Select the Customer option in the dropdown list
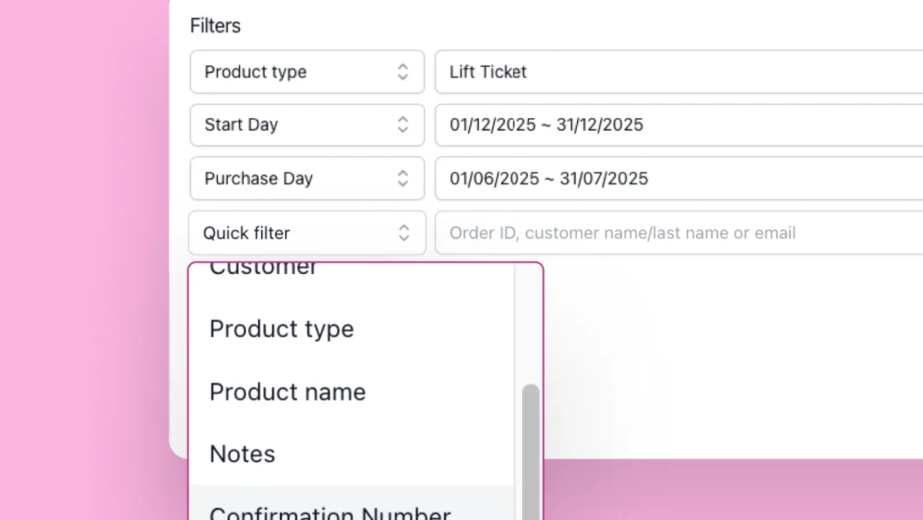The width and height of the screenshot is (923, 520). click(x=351, y=280)
